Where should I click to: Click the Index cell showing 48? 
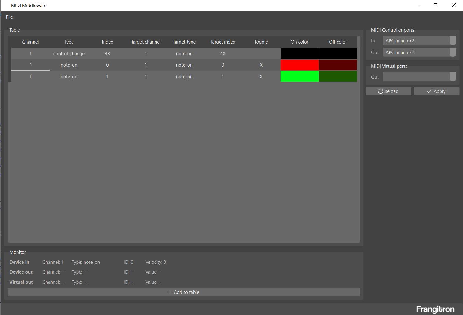pyautogui.click(x=107, y=54)
